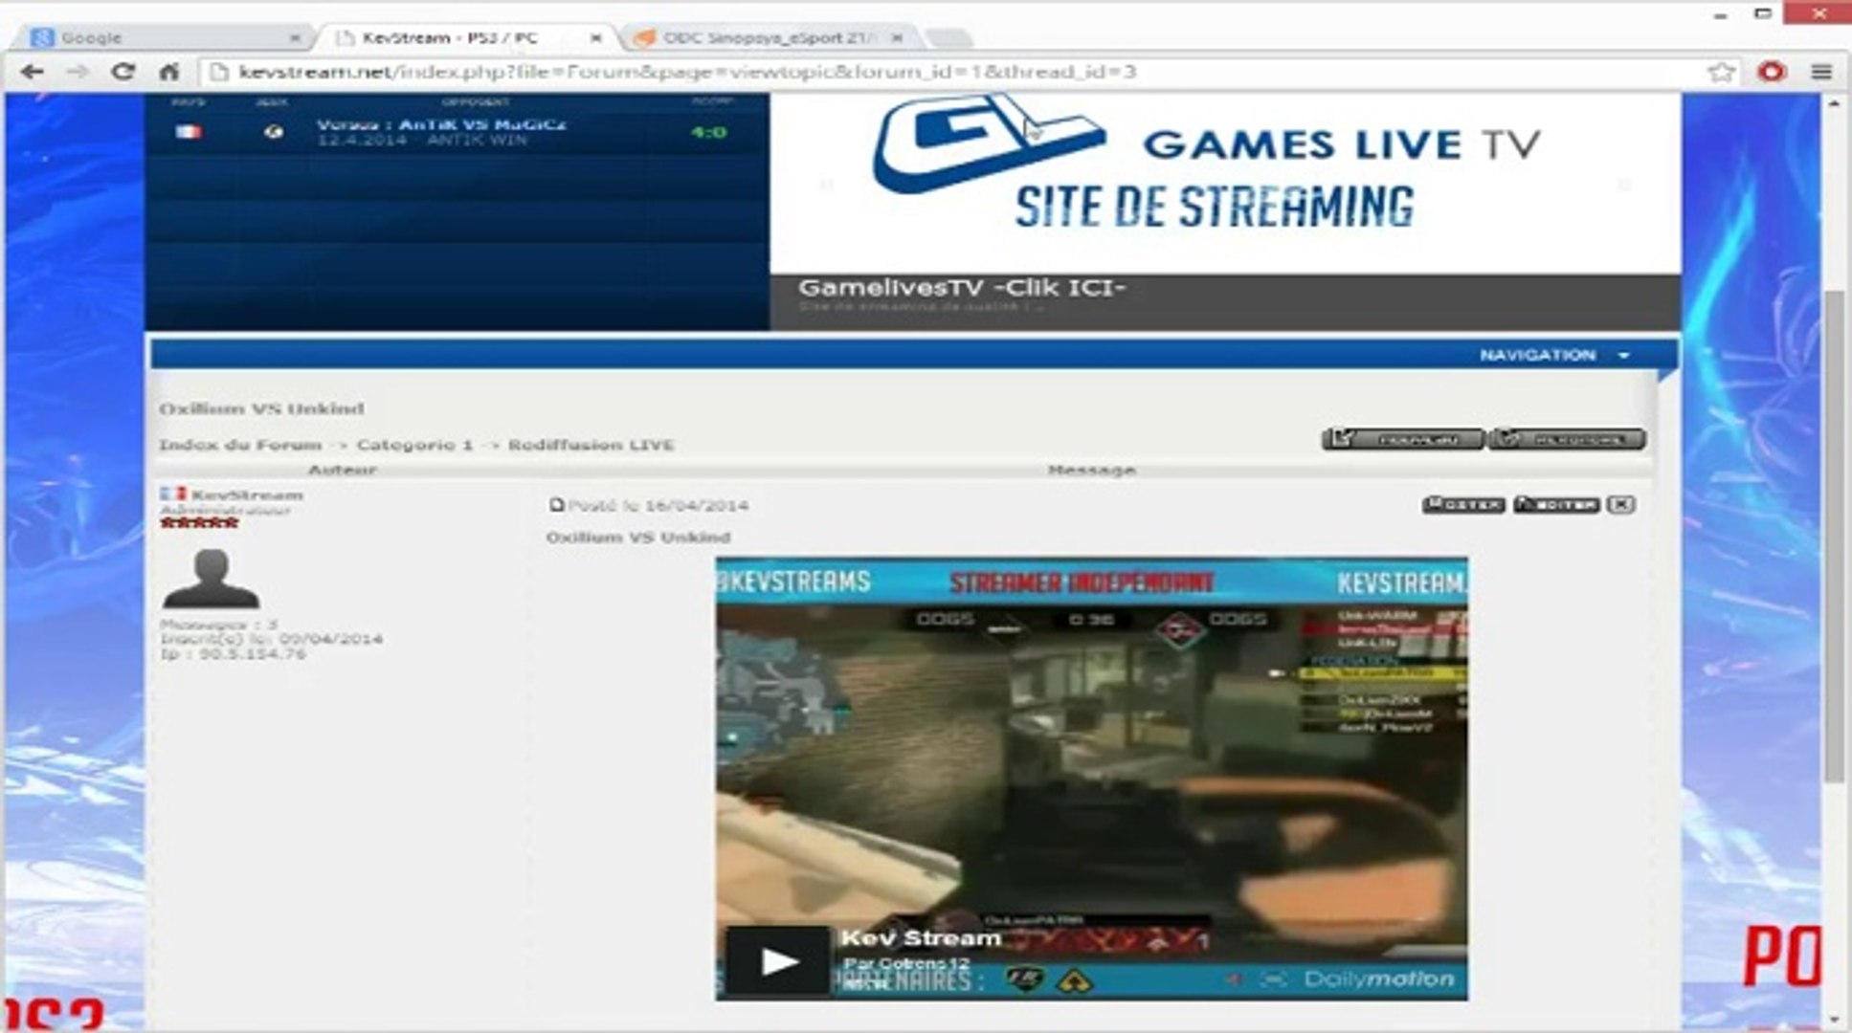The image size is (1852, 1033).
Task: Click the Editer button on the message
Action: [1556, 504]
